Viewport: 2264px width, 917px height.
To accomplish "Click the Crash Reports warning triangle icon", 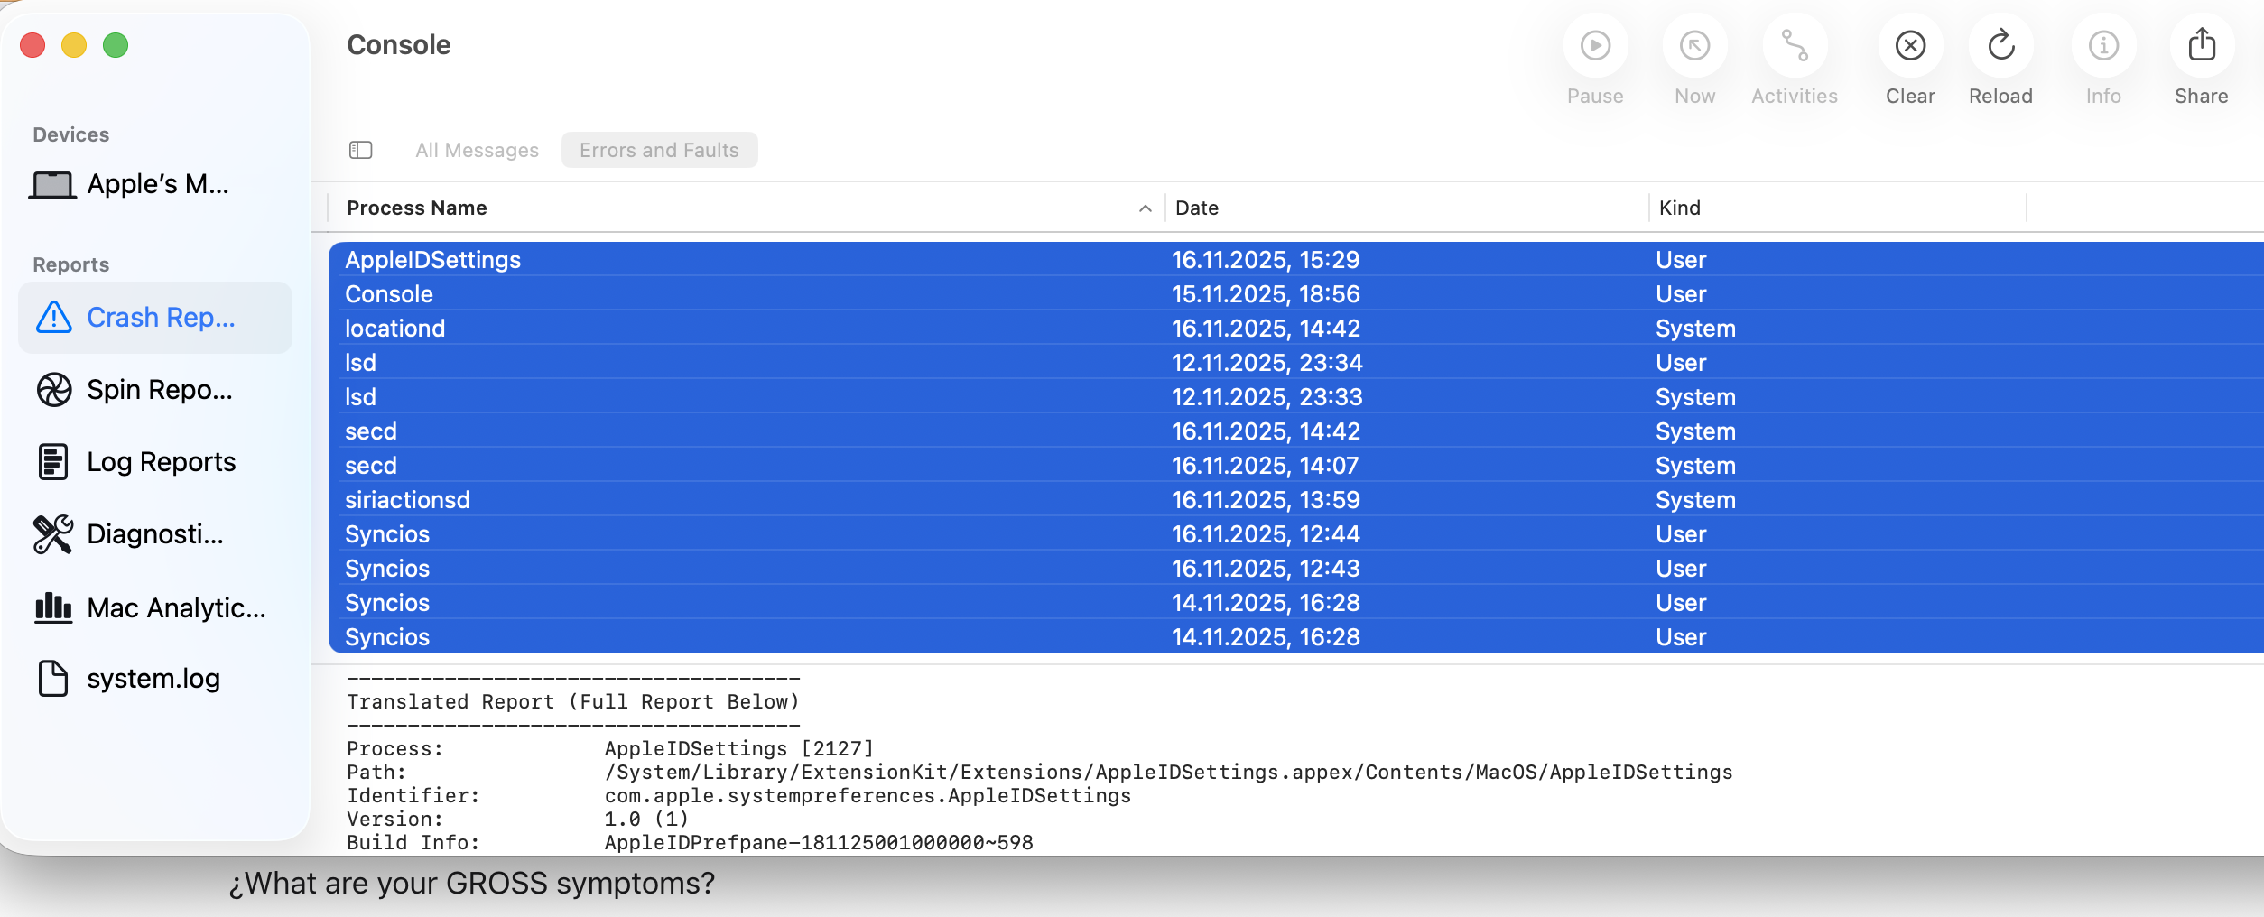I will tap(54, 317).
